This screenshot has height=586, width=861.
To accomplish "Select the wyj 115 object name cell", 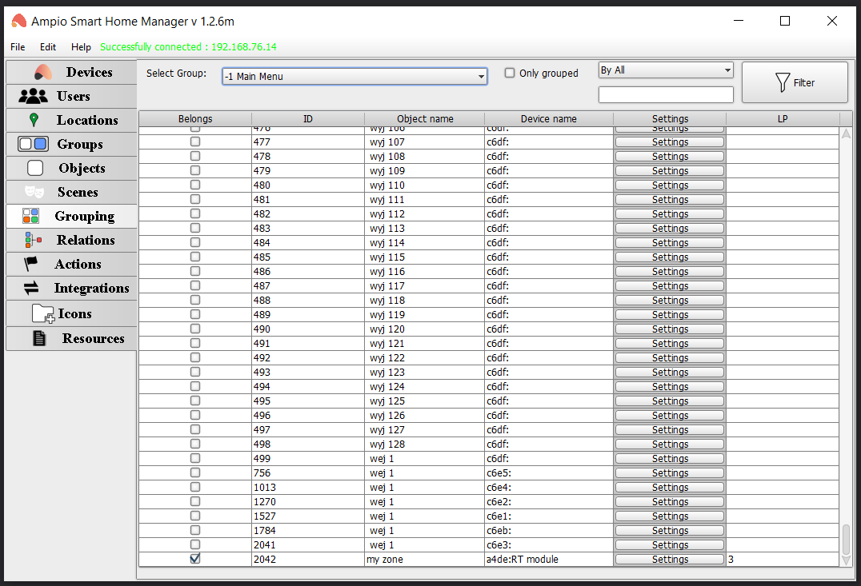I will tap(424, 257).
